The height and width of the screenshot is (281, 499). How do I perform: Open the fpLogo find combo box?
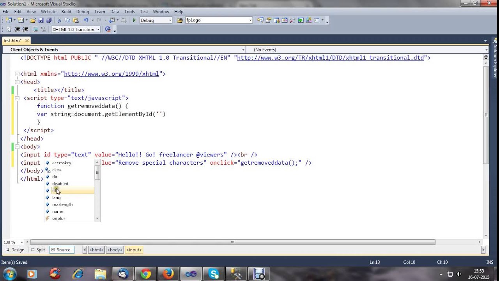(x=219, y=20)
